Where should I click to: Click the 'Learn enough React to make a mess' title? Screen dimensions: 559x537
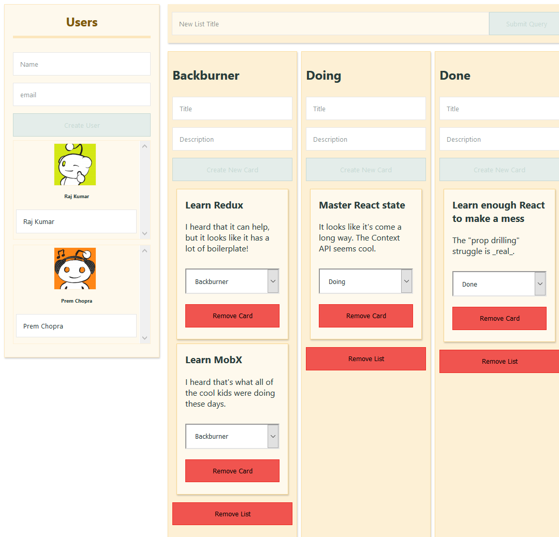[x=498, y=212]
